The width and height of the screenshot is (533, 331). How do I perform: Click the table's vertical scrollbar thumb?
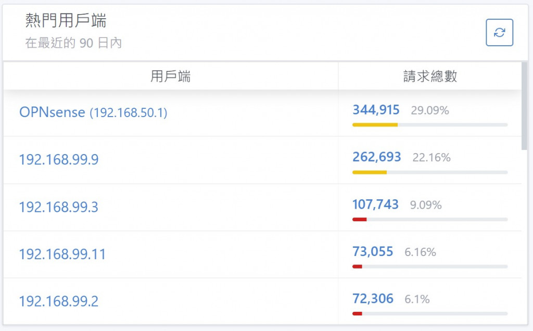525,106
